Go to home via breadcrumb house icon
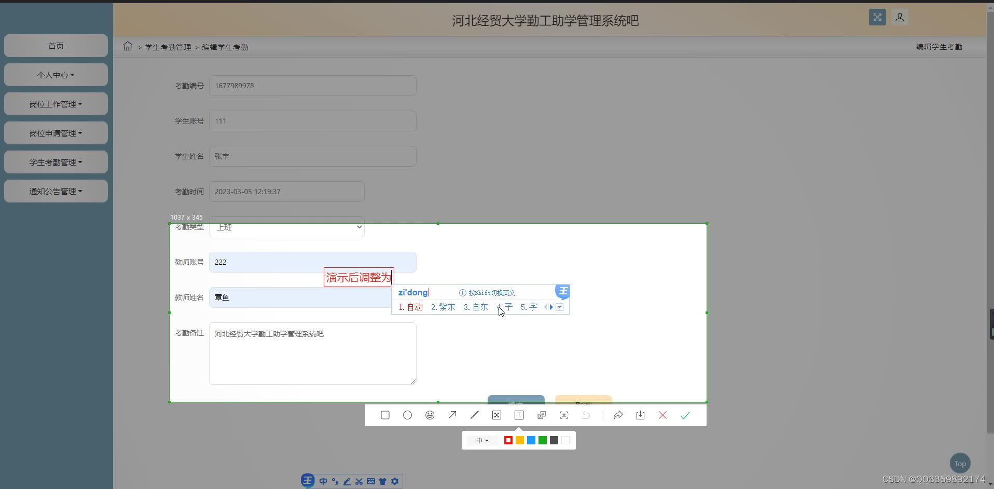 pyautogui.click(x=128, y=46)
